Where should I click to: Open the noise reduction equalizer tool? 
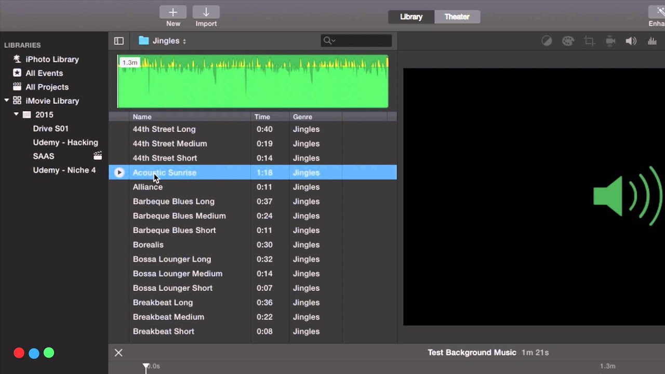click(652, 41)
